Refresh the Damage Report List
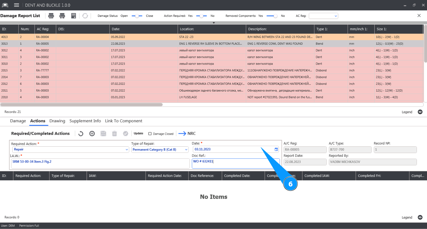427x229 pixels. coord(85,16)
